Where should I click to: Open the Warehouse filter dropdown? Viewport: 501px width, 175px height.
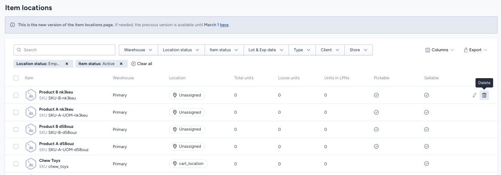pyautogui.click(x=138, y=50)
